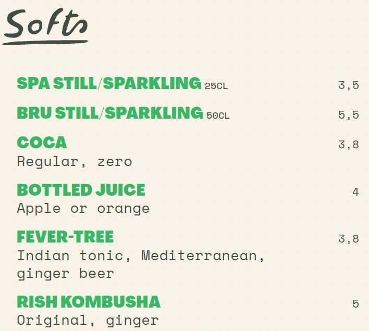The height and width of the screenshot is (331, 369).
Task: Click the Original, ginger description
Action: point(88,321)
